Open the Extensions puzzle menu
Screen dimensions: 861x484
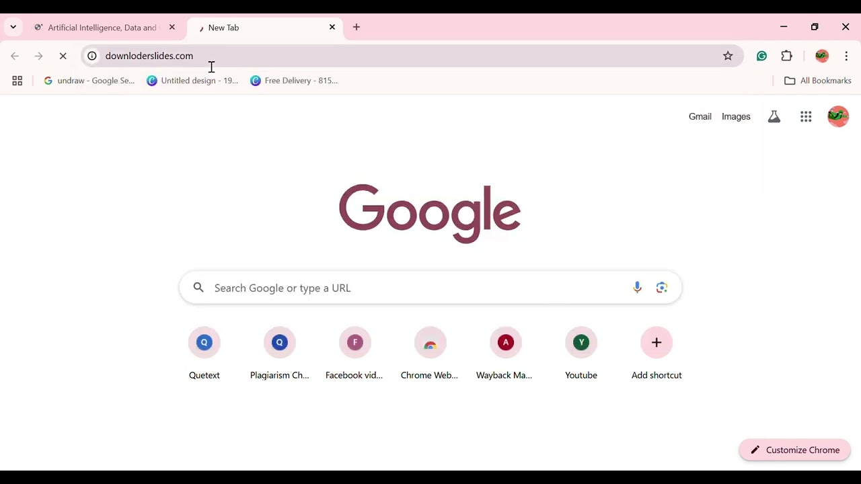(787, 56)
